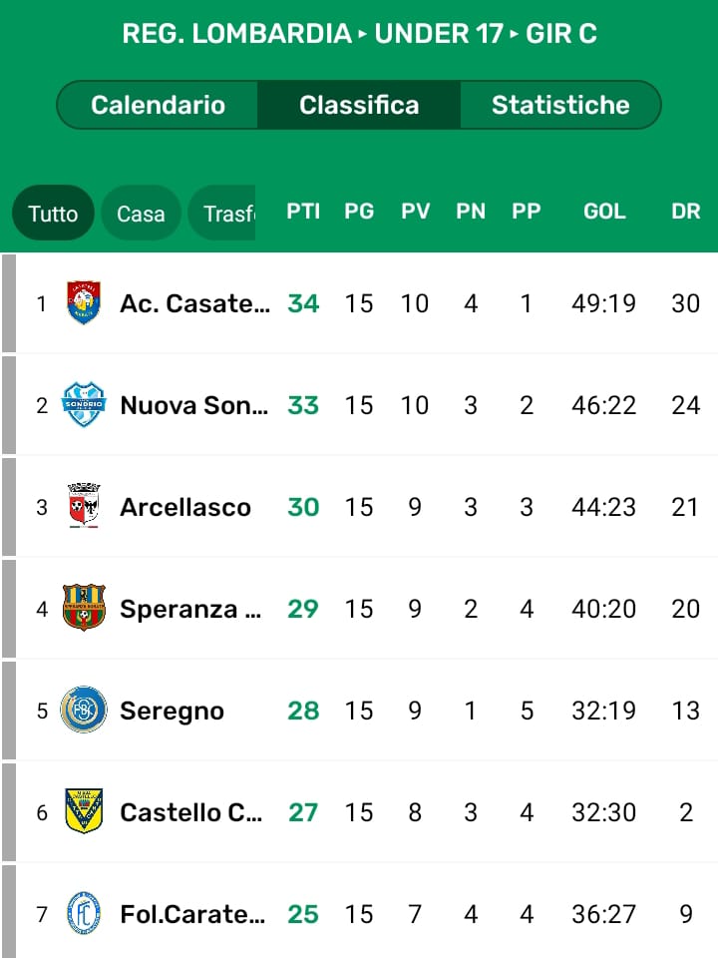718x958 pixels.
Task: Select the Classifica tab
Action: [x=359, y=105]
